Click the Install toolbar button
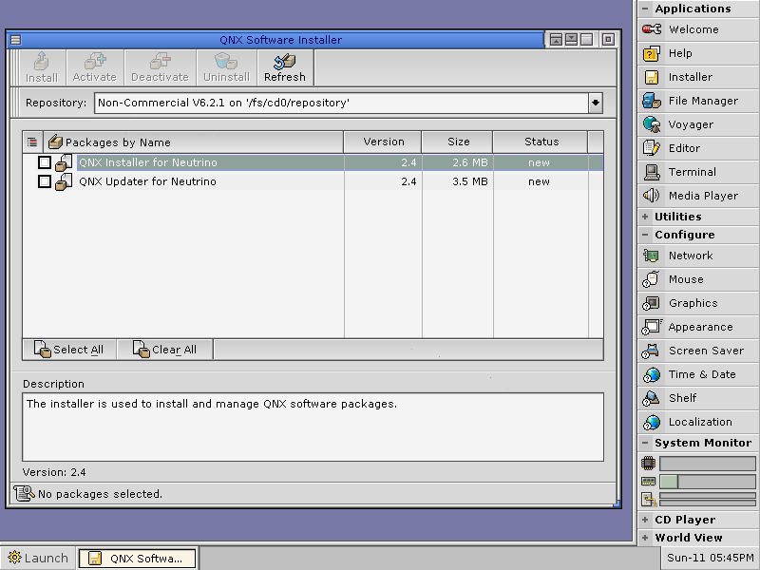Viewport: 760px width, 570px height. (42, 67)
